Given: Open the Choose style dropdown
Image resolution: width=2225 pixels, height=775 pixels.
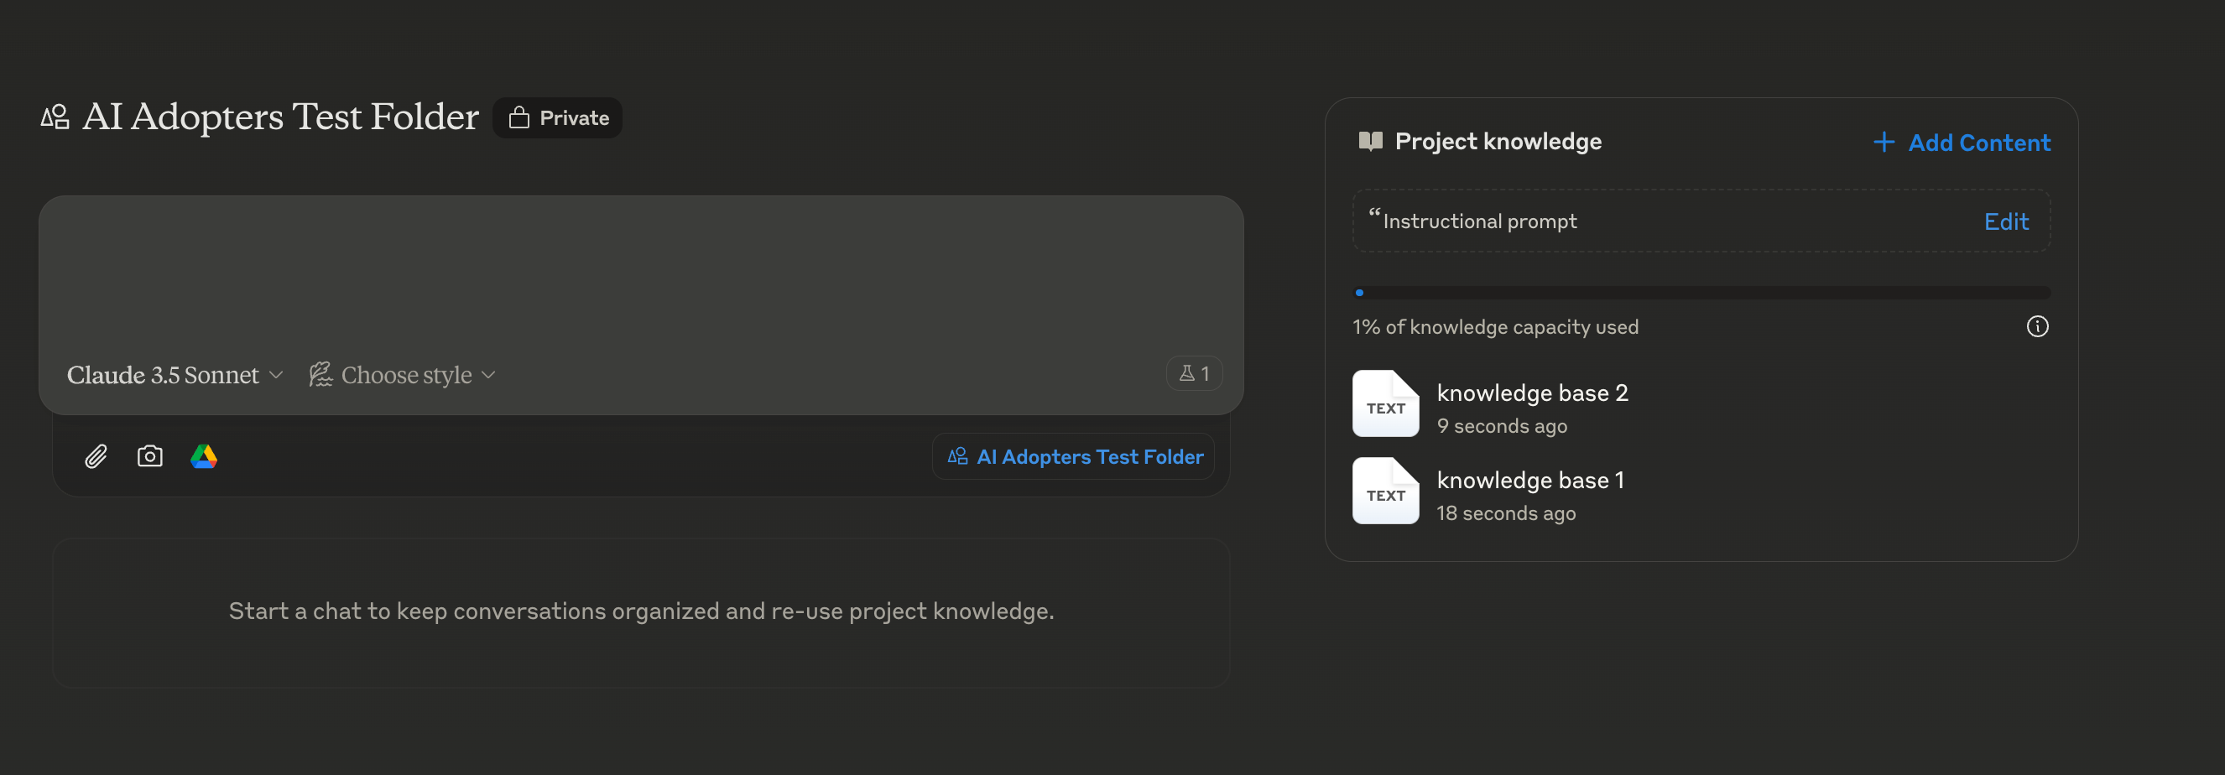Looking at the screenshot, I should tap(403, 375).
